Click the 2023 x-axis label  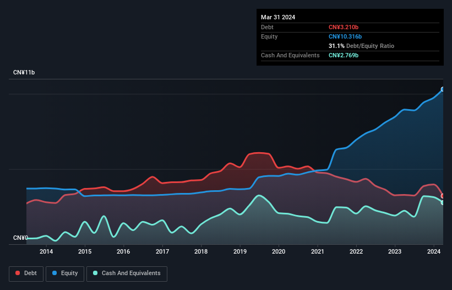pos(395,251)
